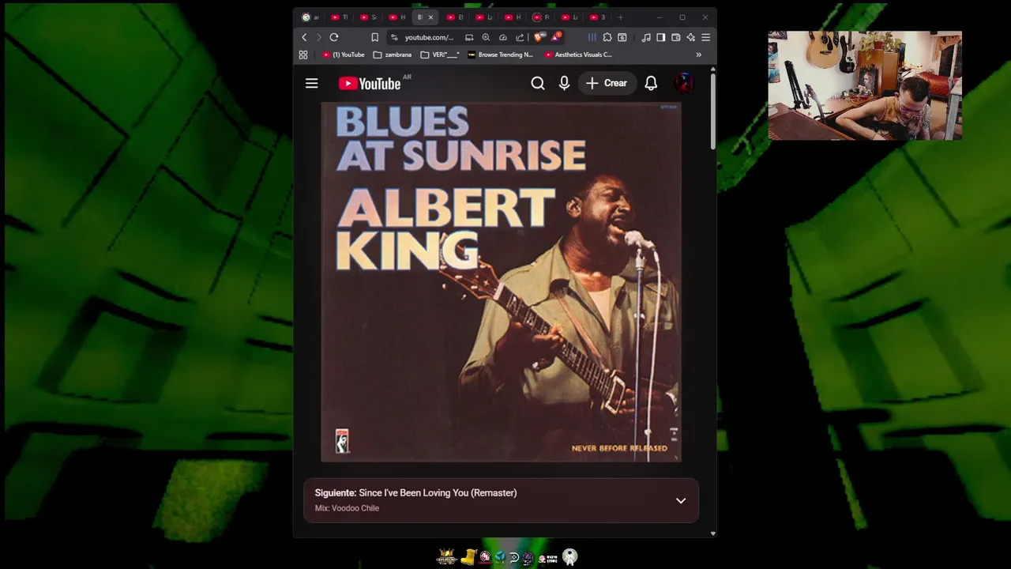Open the Brave Wallet icon
Viewport: 1011px width, 569px height.
point(676,37)
